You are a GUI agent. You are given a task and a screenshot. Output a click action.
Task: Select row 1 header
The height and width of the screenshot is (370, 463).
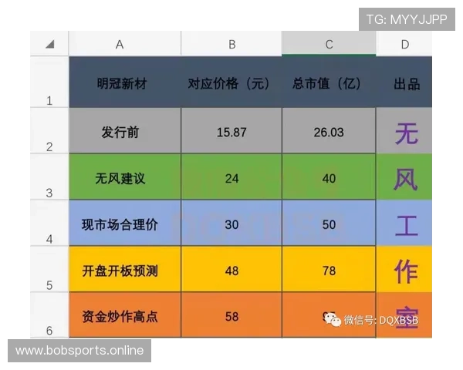tap(49, 82)
